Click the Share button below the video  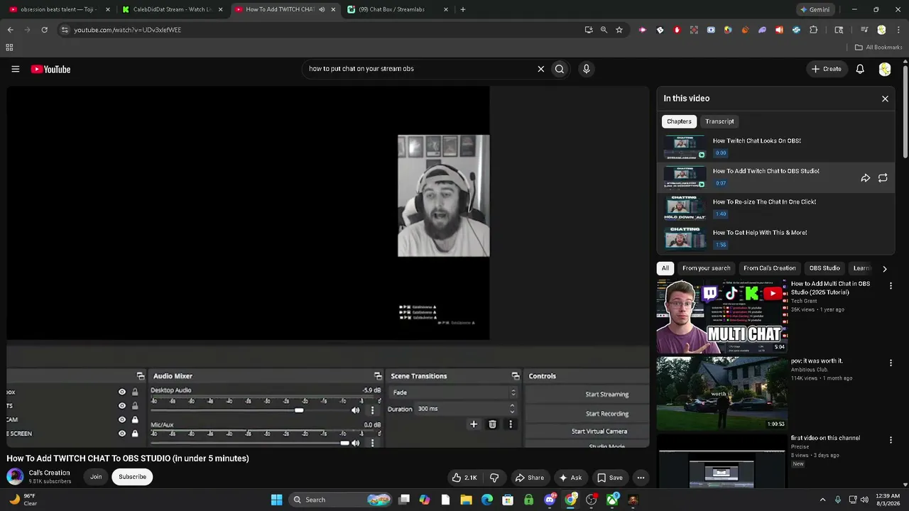point(529,478)
